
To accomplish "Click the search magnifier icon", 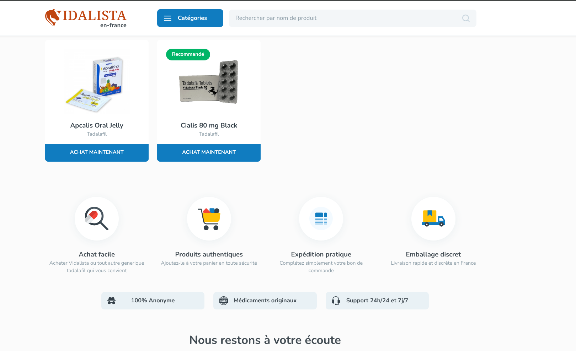I will click(x=466, y=18).
